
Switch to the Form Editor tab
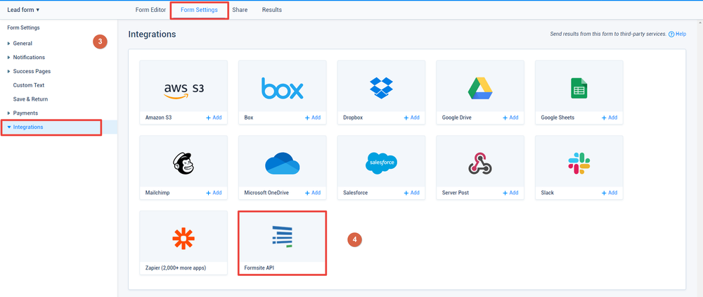tap(150, 10)
